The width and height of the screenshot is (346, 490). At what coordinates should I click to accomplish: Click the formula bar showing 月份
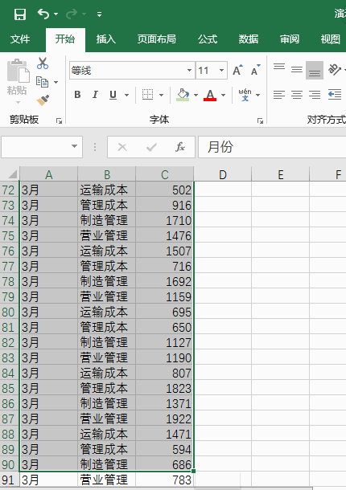click(272, 146)
